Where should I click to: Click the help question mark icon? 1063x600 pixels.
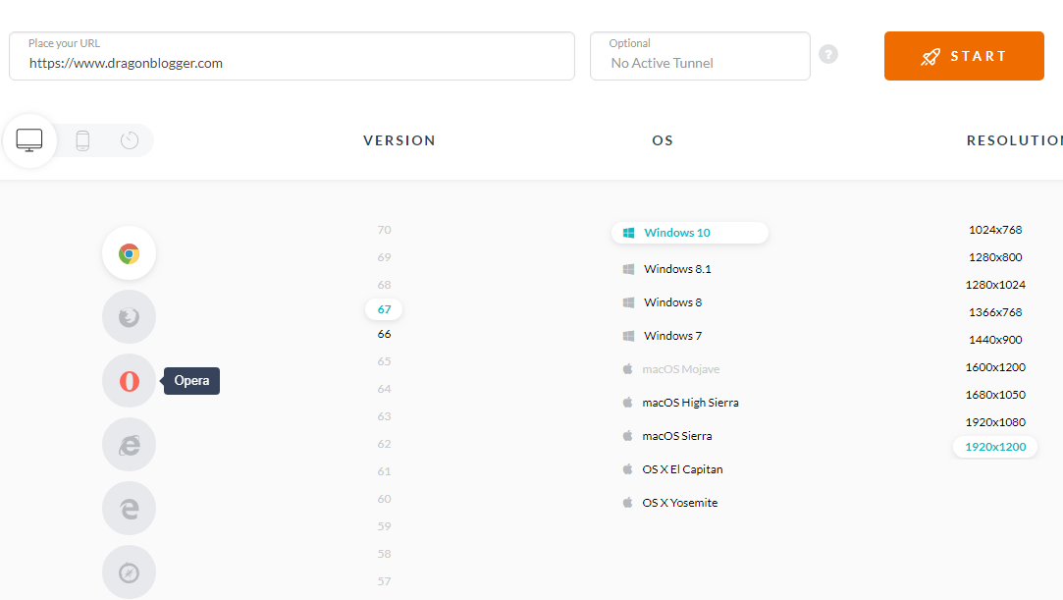(828, 55)
